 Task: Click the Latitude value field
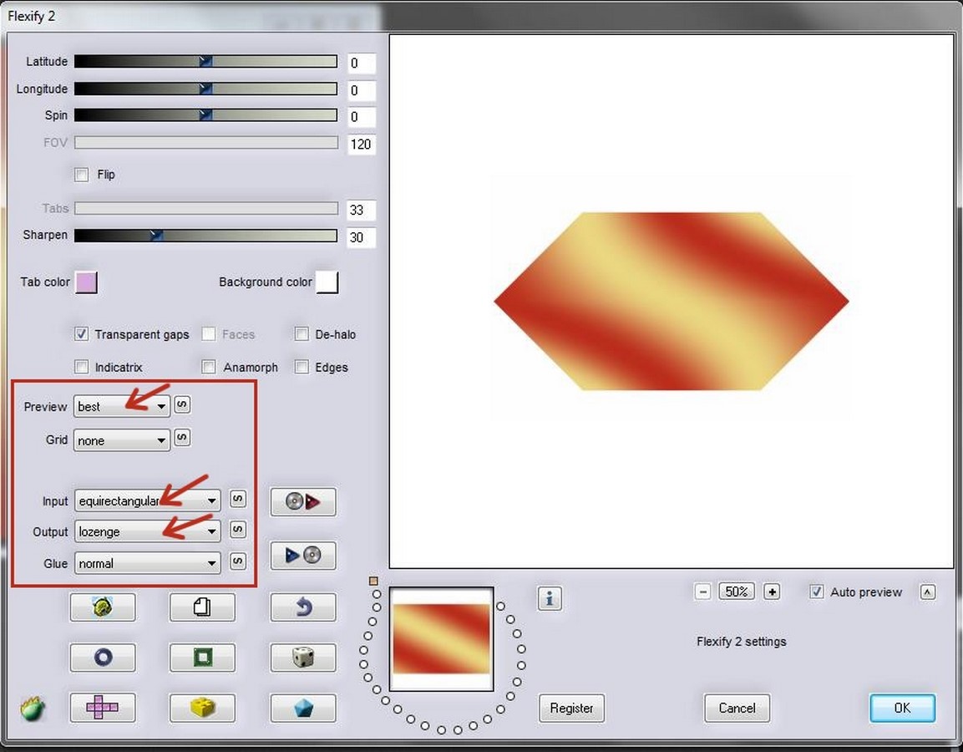click(x=361, y=63)
